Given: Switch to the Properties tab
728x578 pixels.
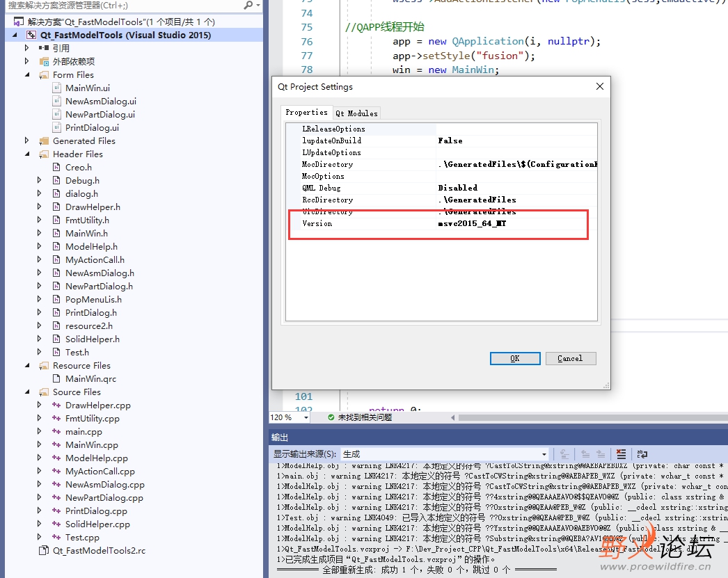Looking at the screenshot, I should pyautogui.click(x=306, y=112).
